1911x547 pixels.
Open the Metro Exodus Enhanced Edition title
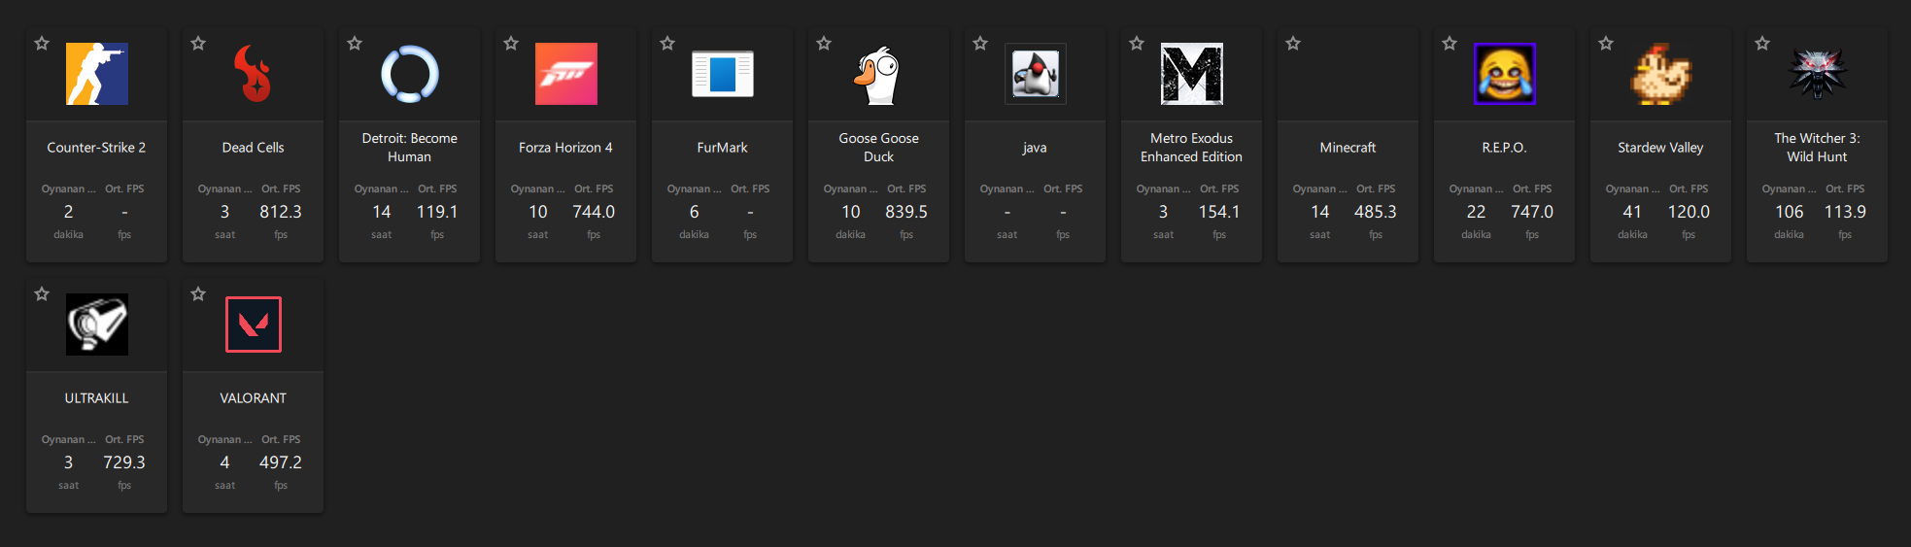1192,148
